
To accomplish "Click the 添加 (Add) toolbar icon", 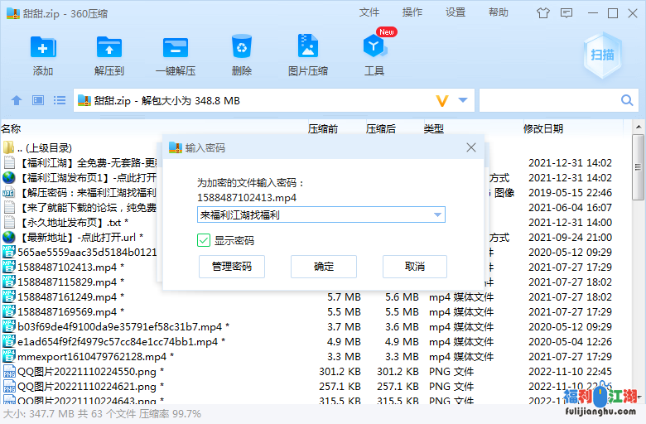I will 43,47.
